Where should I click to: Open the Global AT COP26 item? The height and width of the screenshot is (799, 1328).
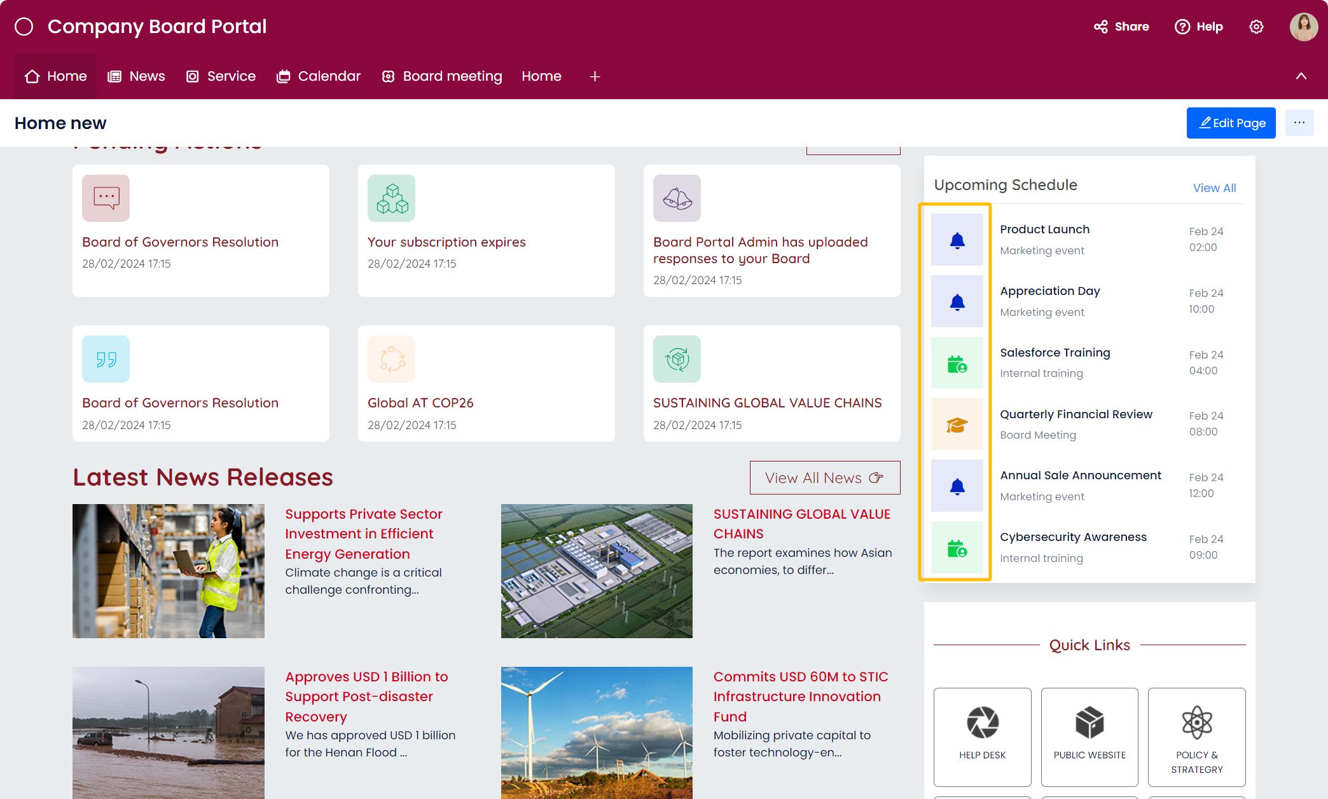coord(420,403)
